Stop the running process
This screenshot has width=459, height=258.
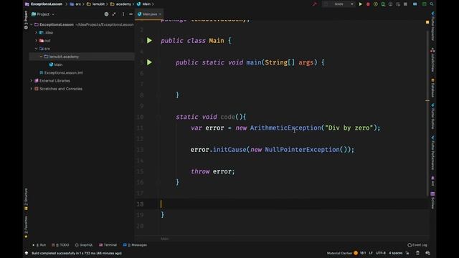tap(405, 4)
